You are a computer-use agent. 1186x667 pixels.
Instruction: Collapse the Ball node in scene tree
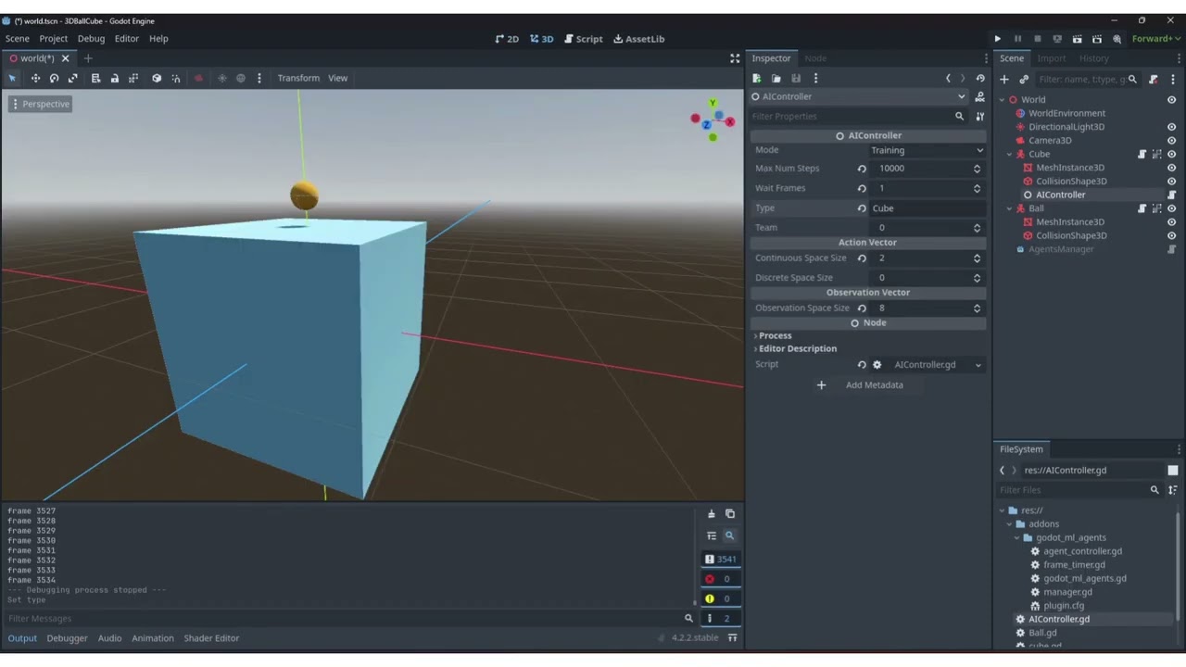[1009, 208]
